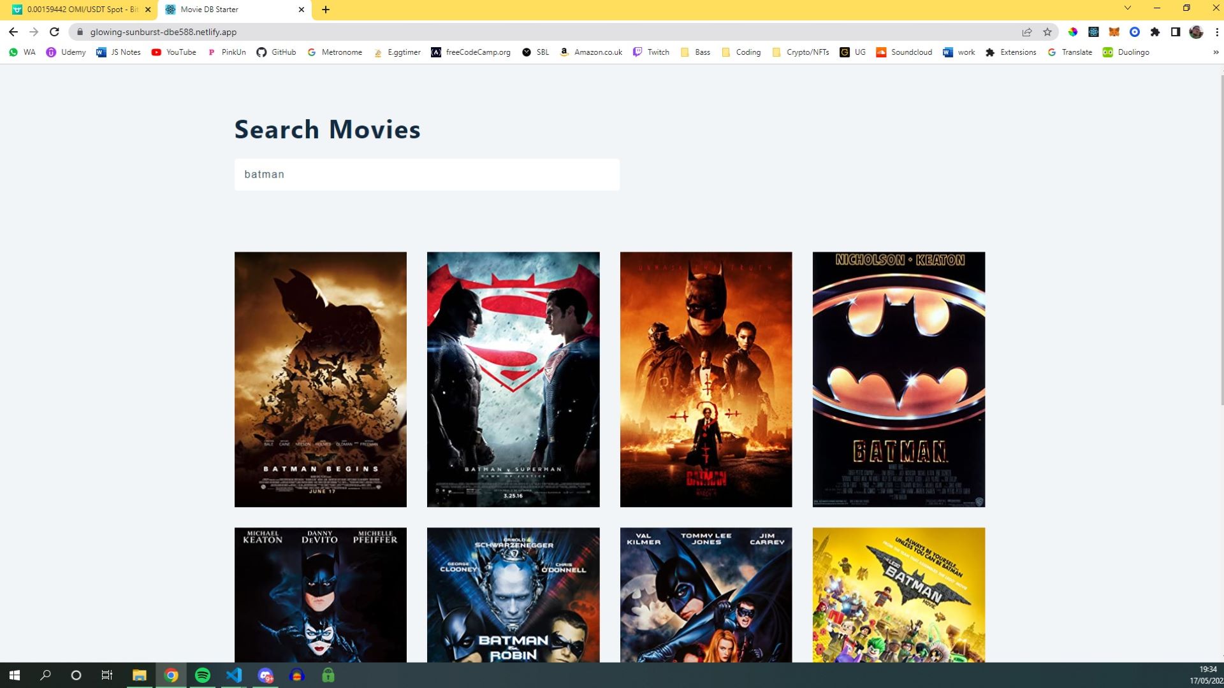Select the Batman & Robin poster
The height and width of the screenshot is (688, 1224).
[x=513, y=595]
